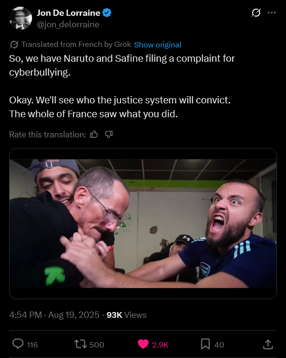This screenshot has width=286, height=358.
Task: Click the Jon De Lorraine display name
Action: tap(68, 13)
